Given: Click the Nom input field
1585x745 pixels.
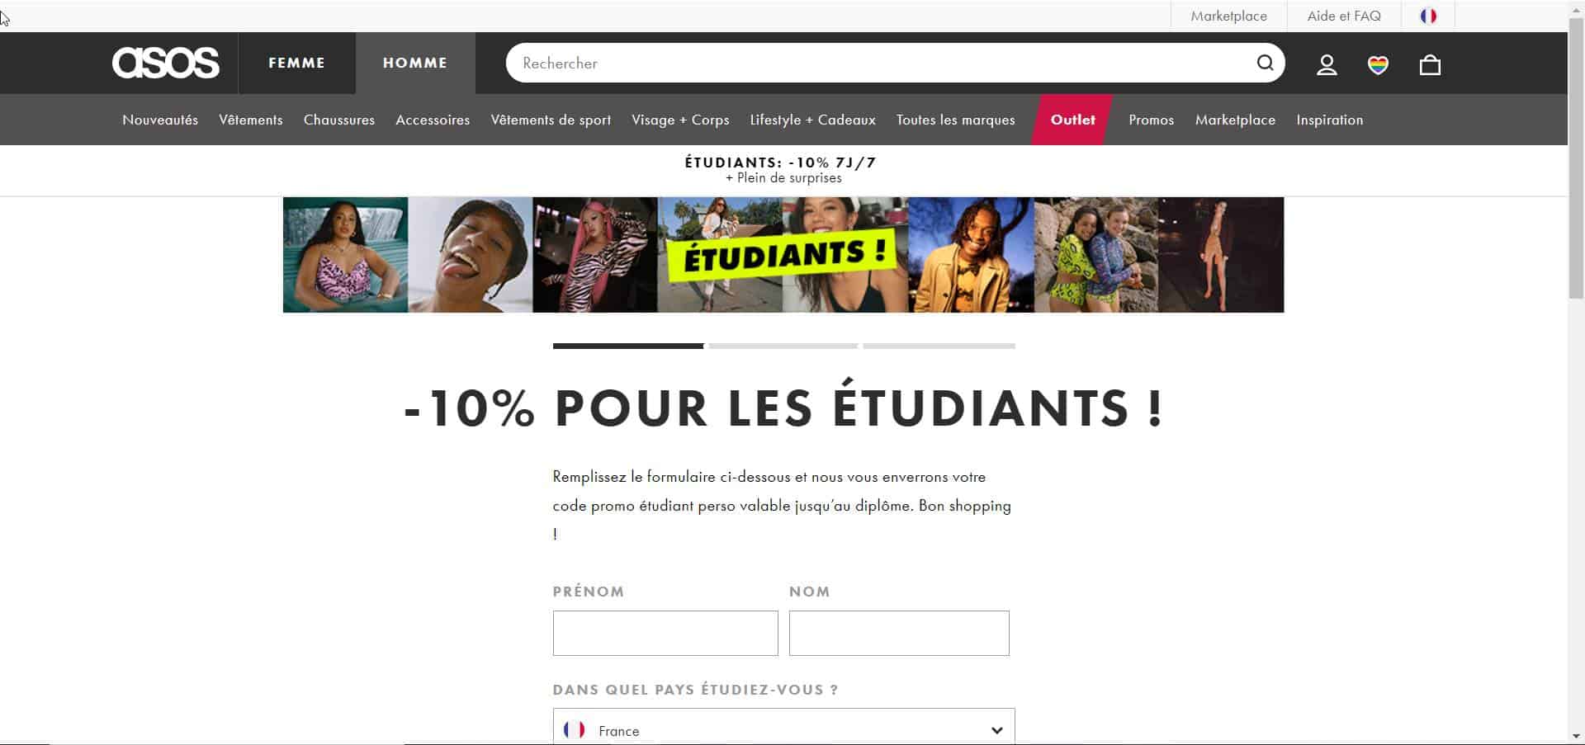Looking at the screenshot, I should coord(899,633).
